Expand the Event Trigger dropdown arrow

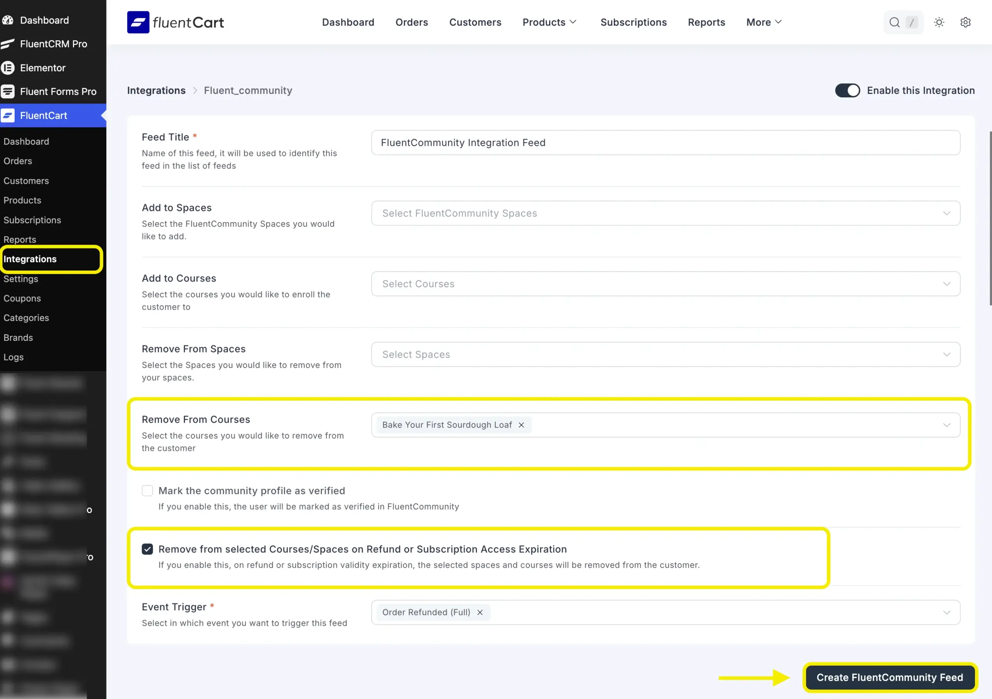(x=947, y=613)
